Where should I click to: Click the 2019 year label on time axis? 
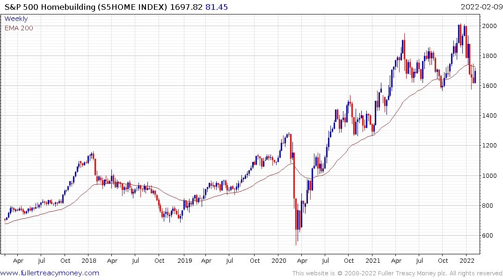coord(184,260)
